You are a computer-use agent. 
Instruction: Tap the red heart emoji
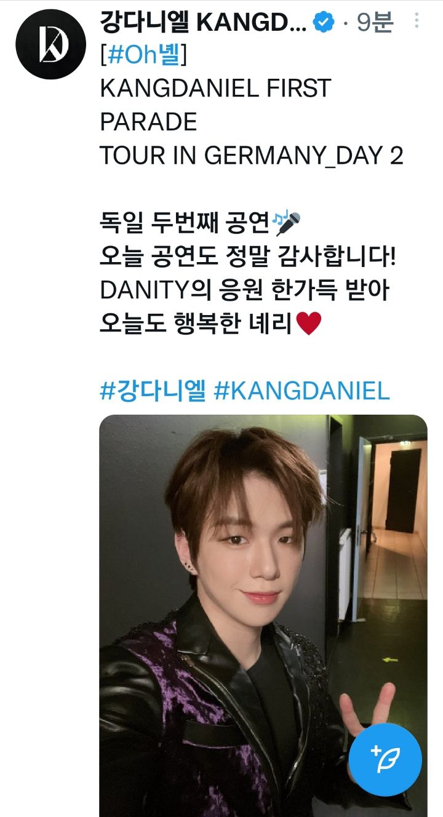309,324
